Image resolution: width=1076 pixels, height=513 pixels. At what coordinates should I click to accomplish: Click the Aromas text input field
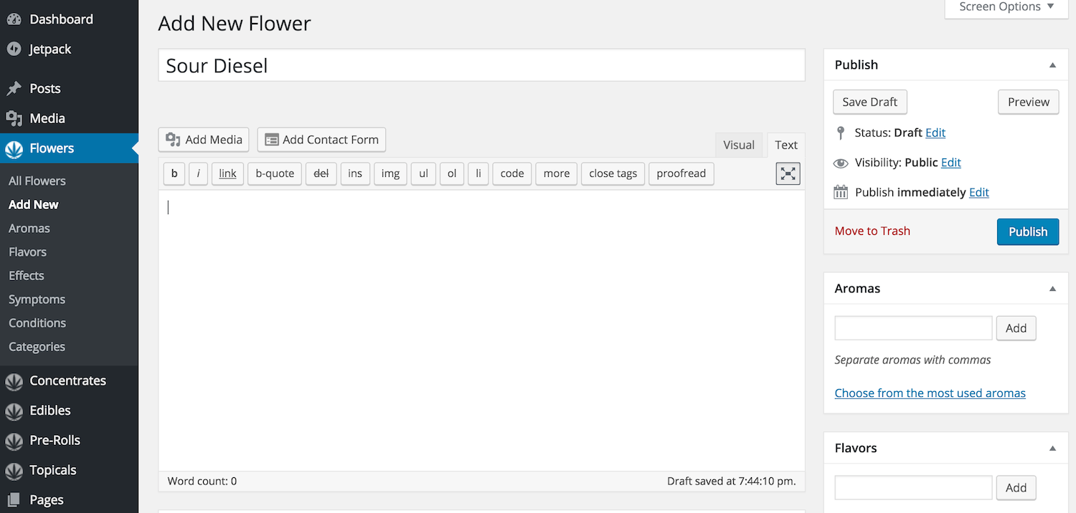[912, 328]
